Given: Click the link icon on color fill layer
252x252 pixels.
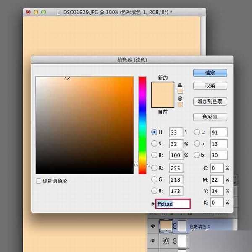Looking at the screenshot, I should (x=175, y=226).
